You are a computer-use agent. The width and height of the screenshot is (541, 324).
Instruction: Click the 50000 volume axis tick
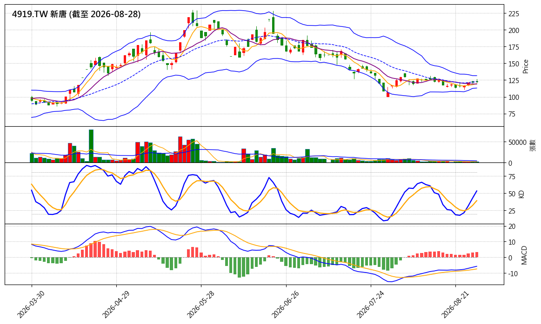[518, 142]
